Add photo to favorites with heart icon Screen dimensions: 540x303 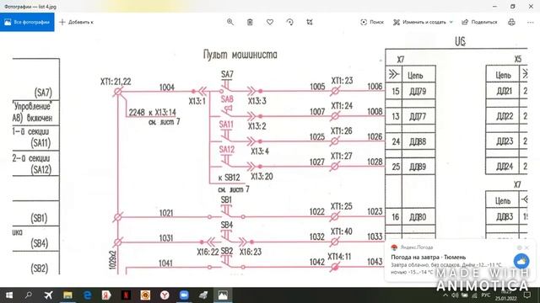click(270, 22)
